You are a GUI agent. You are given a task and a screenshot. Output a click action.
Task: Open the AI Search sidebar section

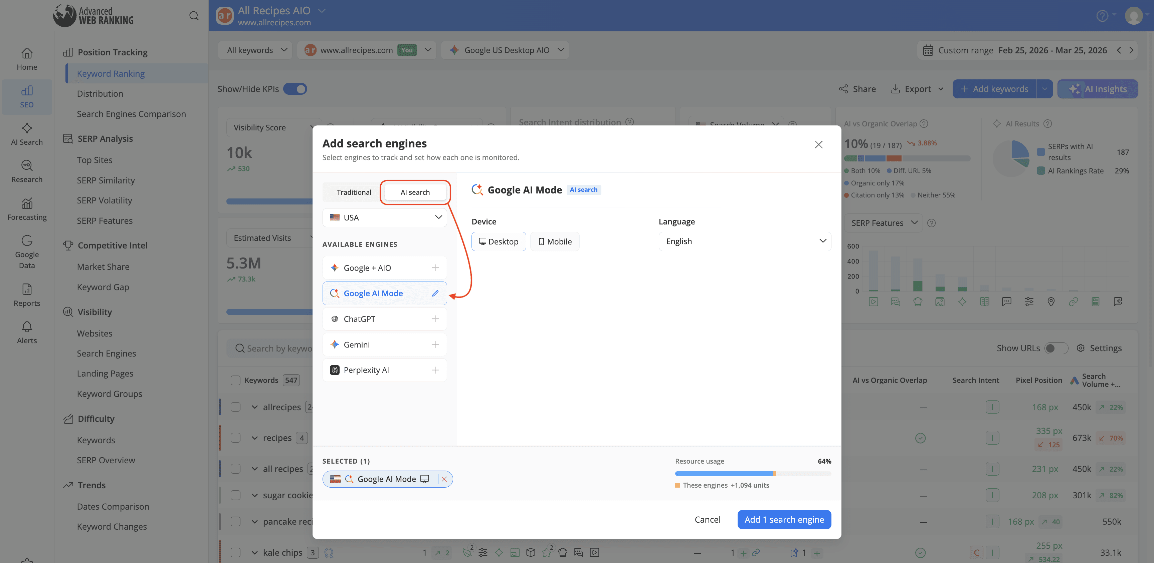click(x=27, y=134)
